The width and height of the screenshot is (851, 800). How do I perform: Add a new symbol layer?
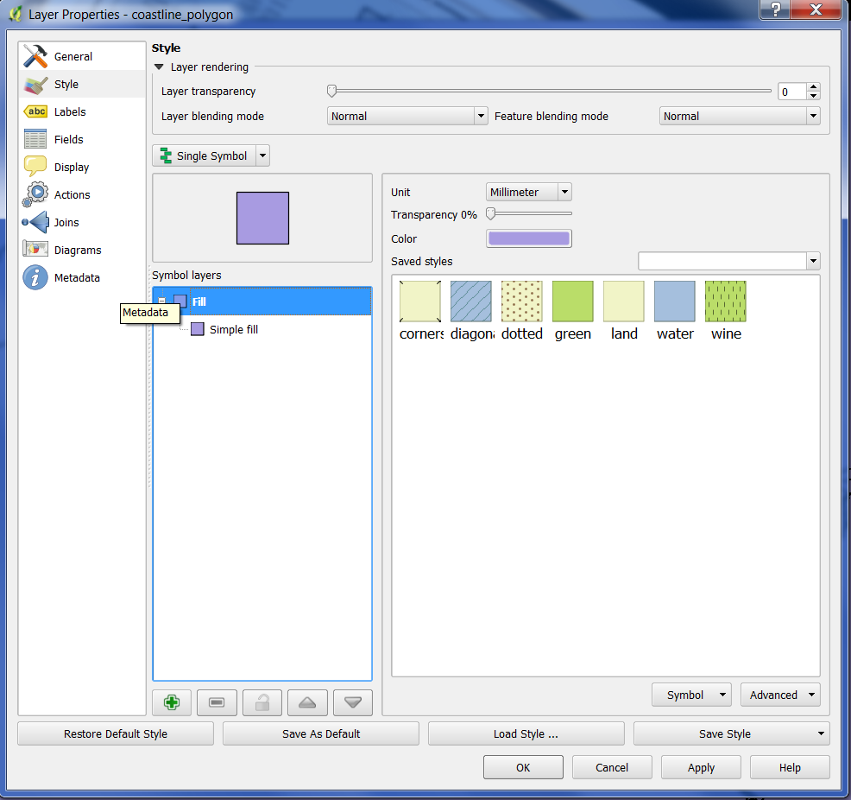click(x=172, y=703)
